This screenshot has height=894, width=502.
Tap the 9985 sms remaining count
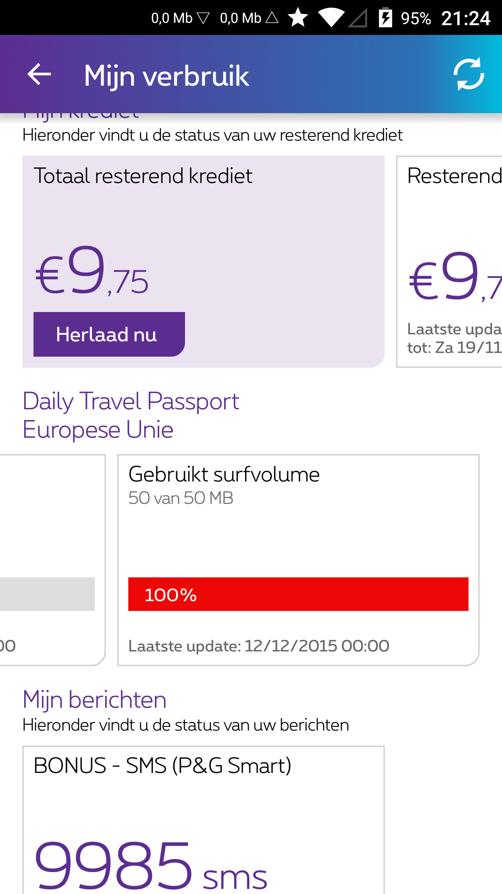coord(150,865)
